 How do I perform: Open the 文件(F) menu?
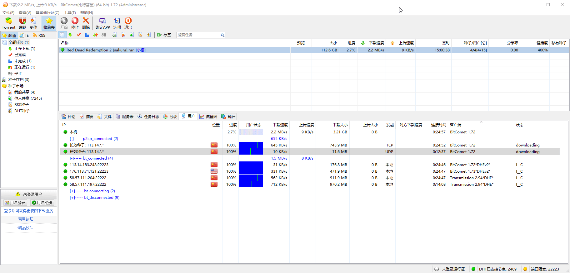[x=8, y=13]
